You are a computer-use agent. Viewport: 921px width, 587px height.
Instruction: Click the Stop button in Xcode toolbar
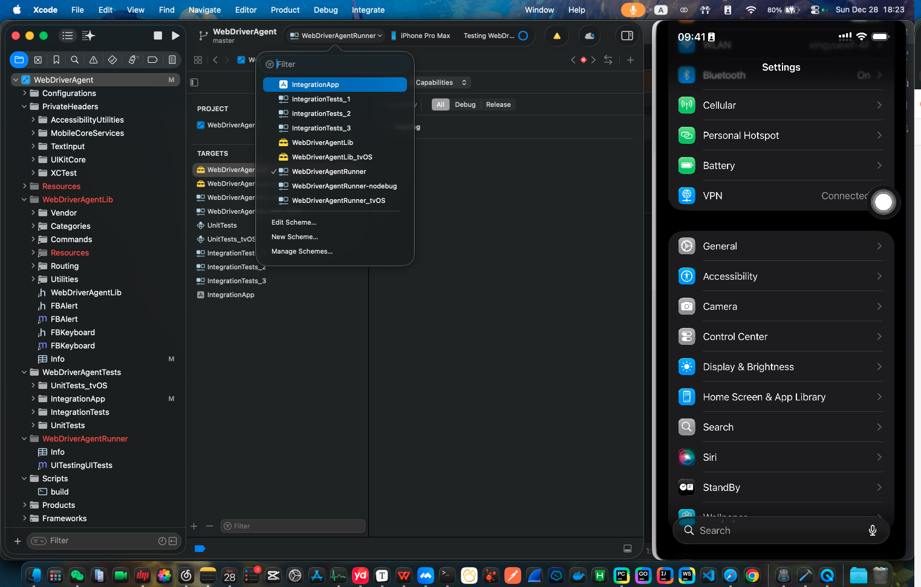click(158, 36)
